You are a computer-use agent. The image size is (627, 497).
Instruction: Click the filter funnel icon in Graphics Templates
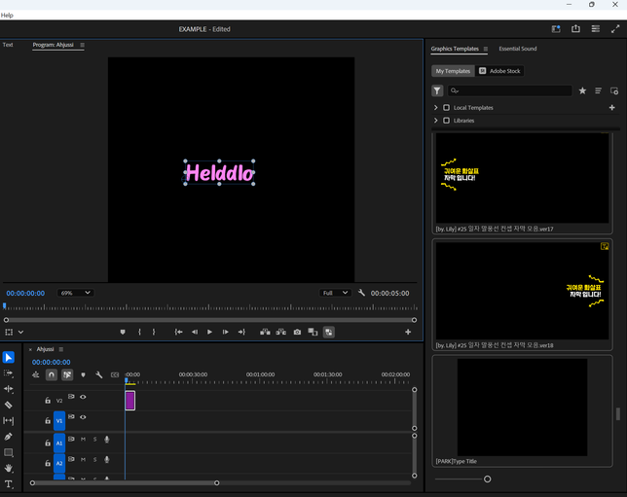(x=437, y=90)
